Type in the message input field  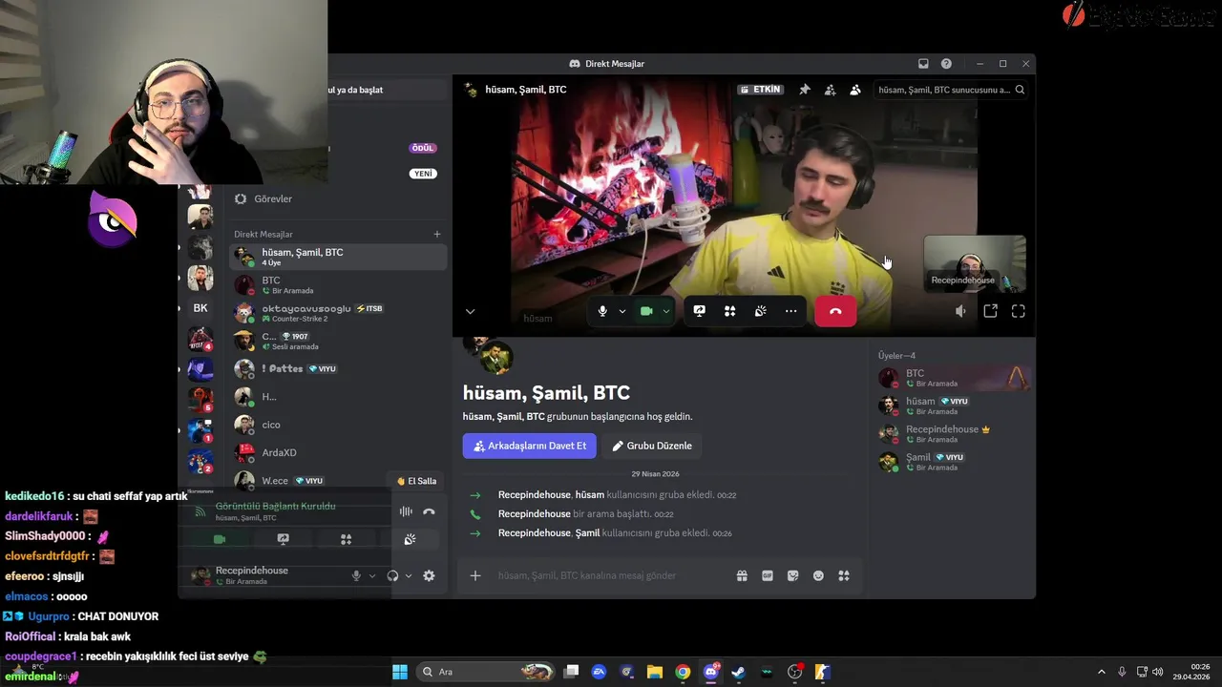click(x=611, y=575)
